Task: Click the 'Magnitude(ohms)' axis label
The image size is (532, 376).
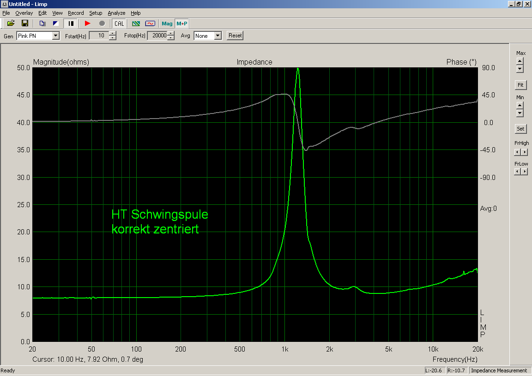Action: pyautogui.click(x=61, y=62)
